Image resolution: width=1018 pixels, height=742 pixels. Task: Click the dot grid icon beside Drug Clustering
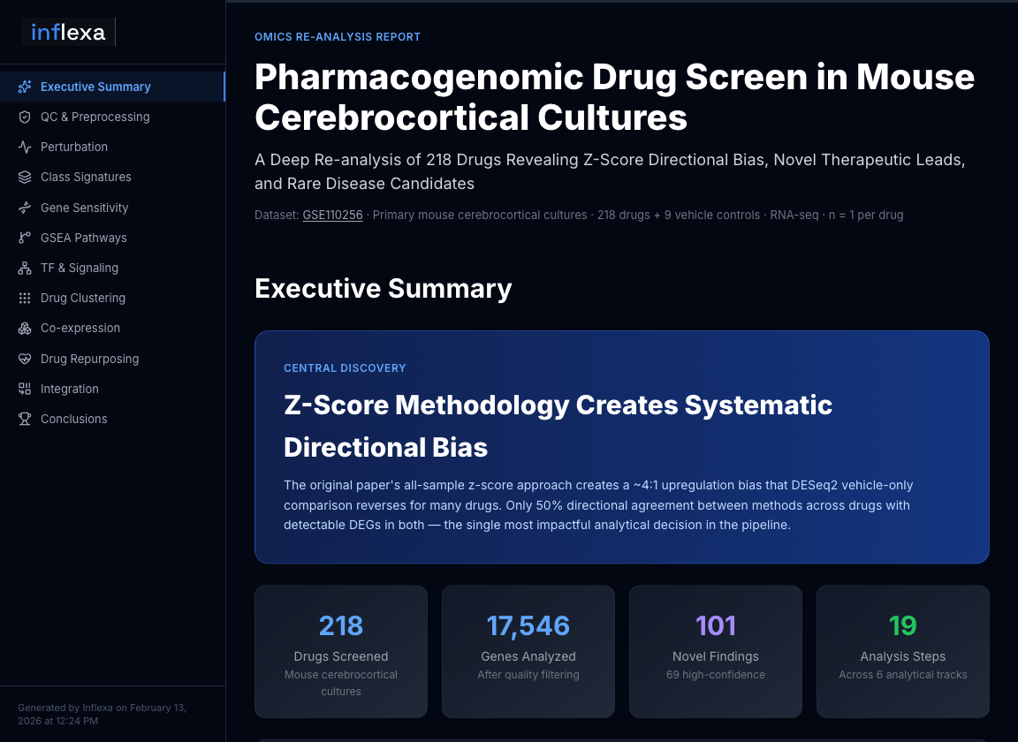coord(25,298)
